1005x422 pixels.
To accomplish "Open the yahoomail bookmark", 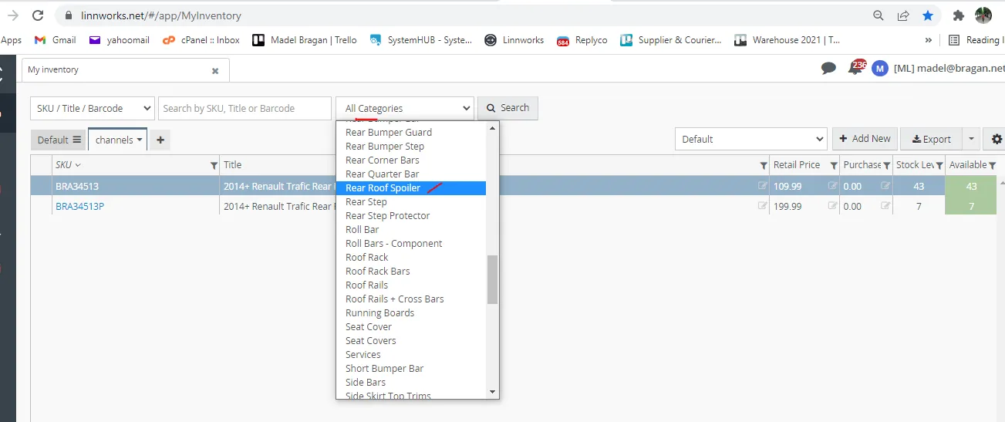I will (x=119, y=40).
